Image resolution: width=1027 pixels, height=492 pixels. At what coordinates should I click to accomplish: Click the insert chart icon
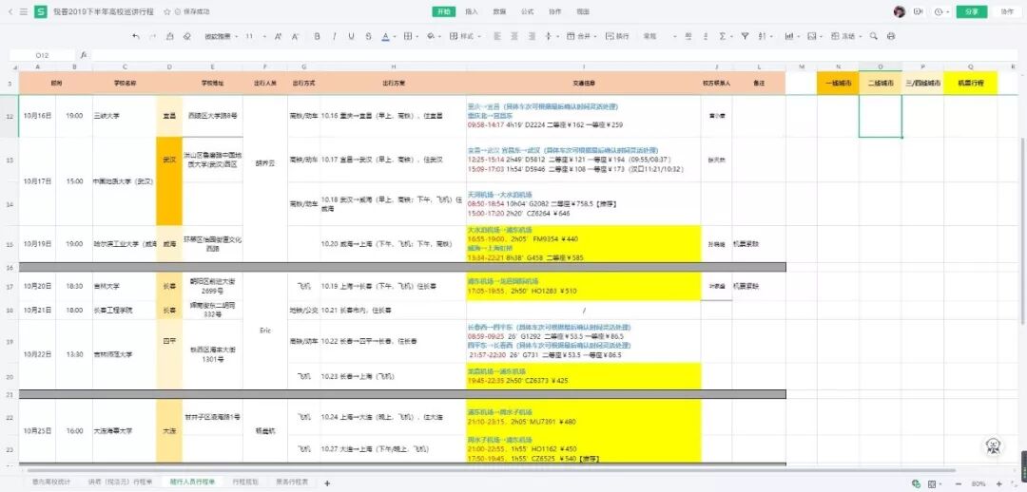[789, 37]
